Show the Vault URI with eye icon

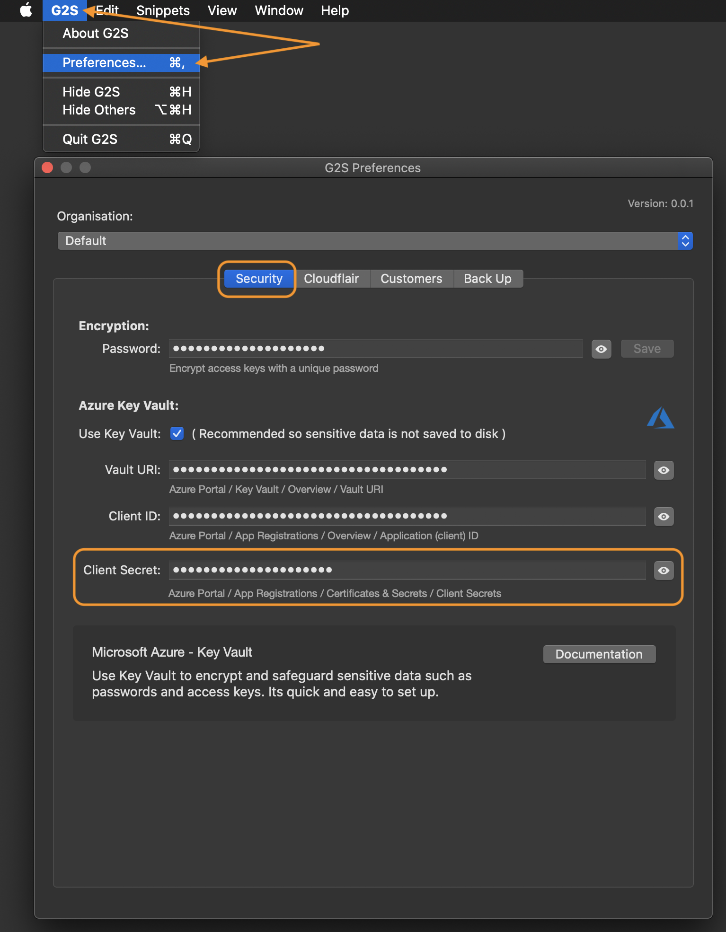pos(664,470)
